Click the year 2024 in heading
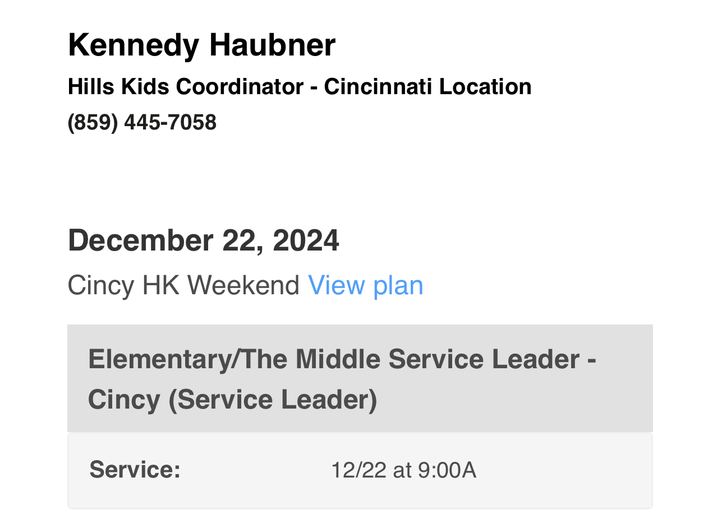The height and width of the screenshot is (519, 708). coord(306,240)
